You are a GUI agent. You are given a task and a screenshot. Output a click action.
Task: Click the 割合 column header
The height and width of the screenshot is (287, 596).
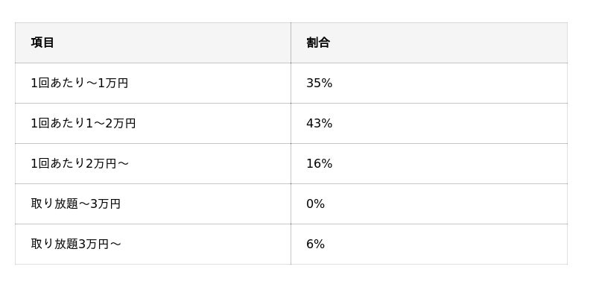click(x=429, y=42)
